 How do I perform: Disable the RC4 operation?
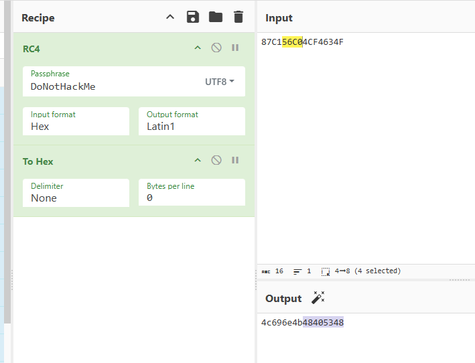tap(216, 48)
